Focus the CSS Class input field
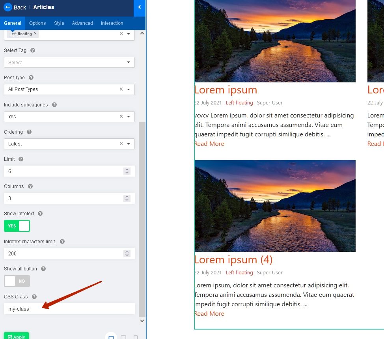Image resolution: width=384 pixels, height=339 pixels. 69,309
